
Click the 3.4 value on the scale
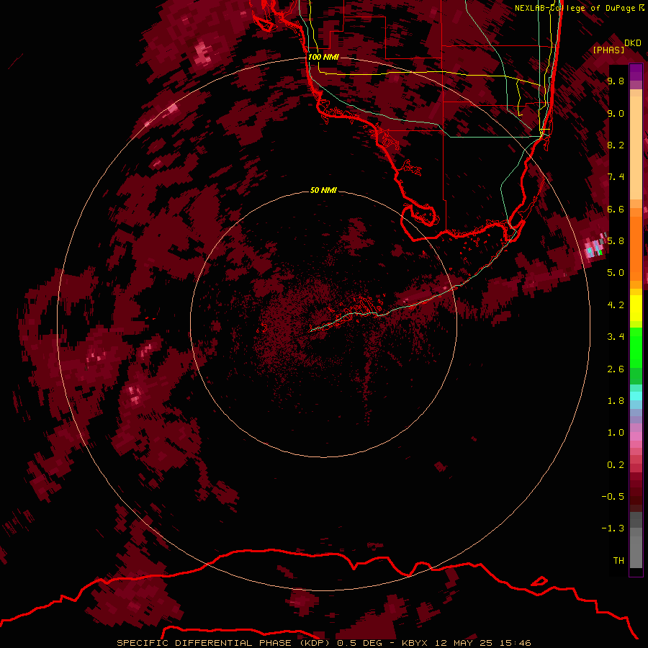[x=616, y=337]
